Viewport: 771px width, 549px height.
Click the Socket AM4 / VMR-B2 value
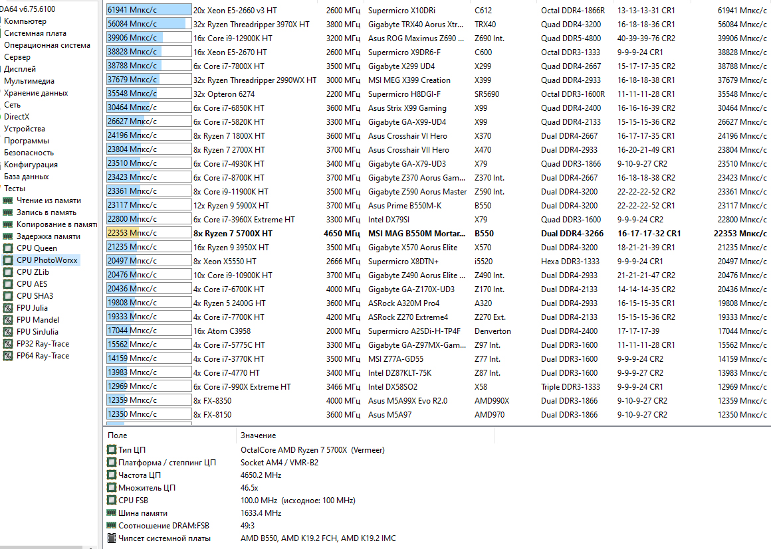(279, 462)
